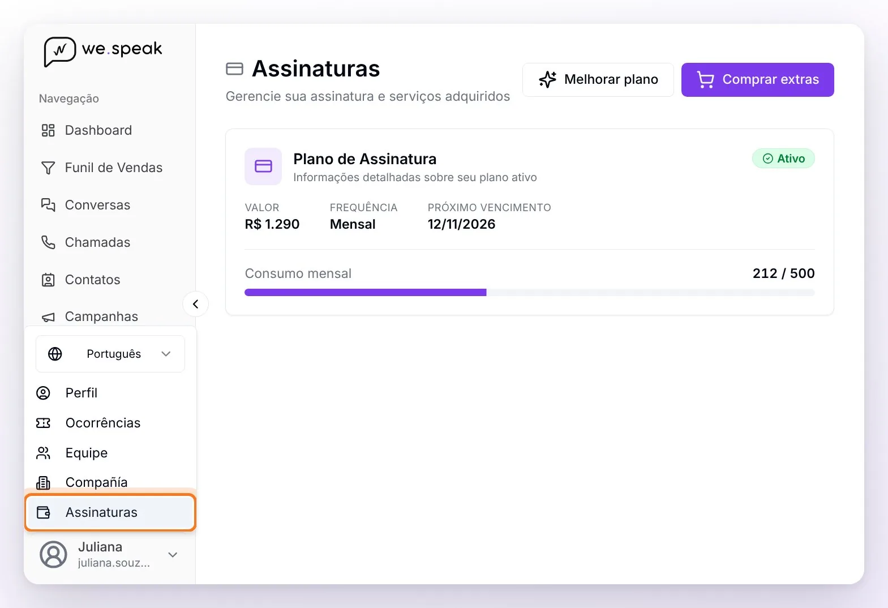Image resolution: width=888 pixels, height=608 pixels.
Task: Click the Chamadas phone icon
Action: coord(48,242)
